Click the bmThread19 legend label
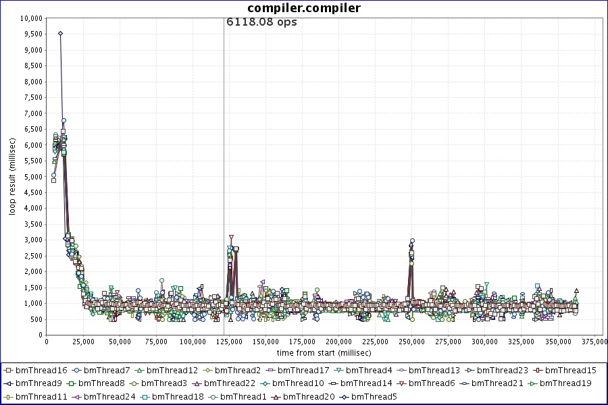This screenshot has width=608, height=405. (x=566, y=383)
